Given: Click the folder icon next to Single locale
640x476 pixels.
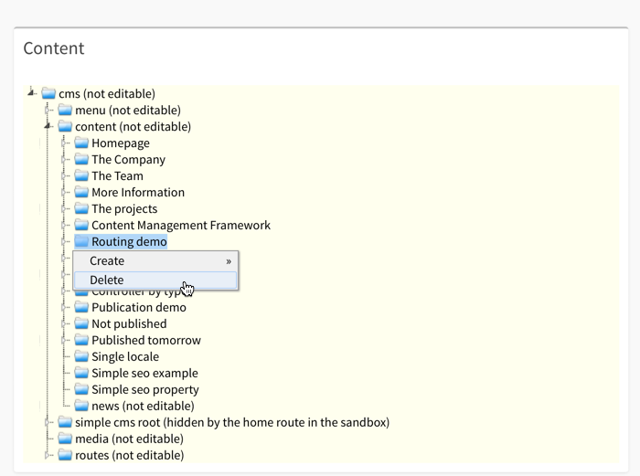Looking at the screenshot, I should [81, 357].
